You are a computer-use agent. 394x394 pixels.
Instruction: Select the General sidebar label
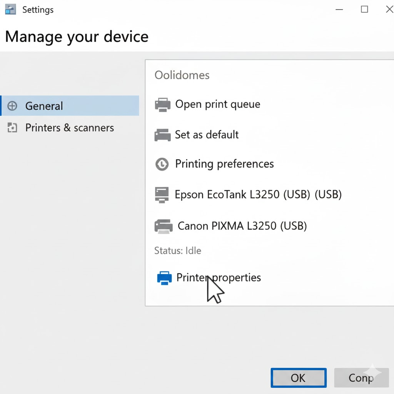click(x=44, y=106)
